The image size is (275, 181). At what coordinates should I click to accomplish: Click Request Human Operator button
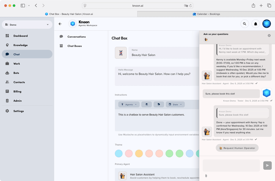(x=237, y=148)
